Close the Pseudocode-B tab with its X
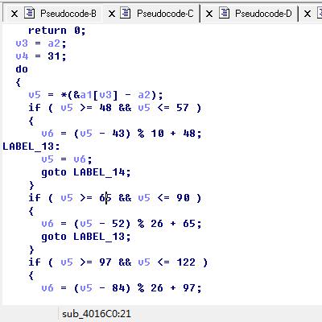This screenshot has width=322, height=322. point(14,14)
